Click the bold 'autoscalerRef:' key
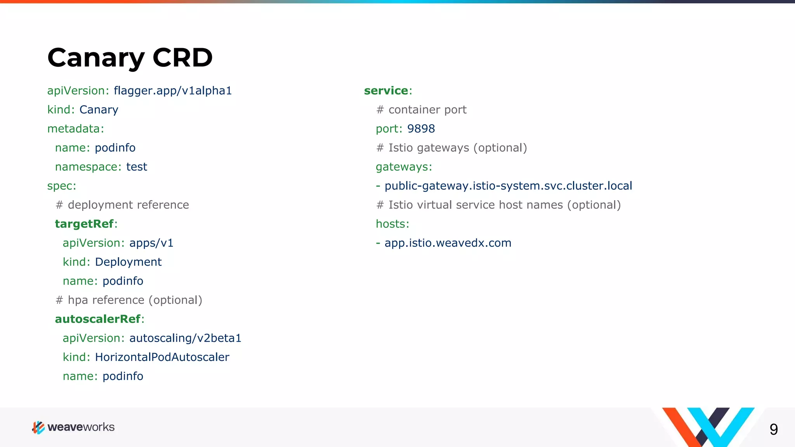The width and height of the screenshot is (795, 447). 100,319
